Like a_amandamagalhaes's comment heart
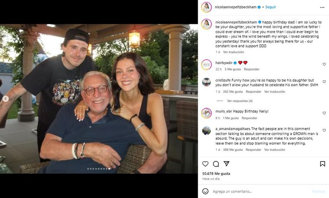The width and height of the screenshot is (329, 198). [x=324, y=130]
